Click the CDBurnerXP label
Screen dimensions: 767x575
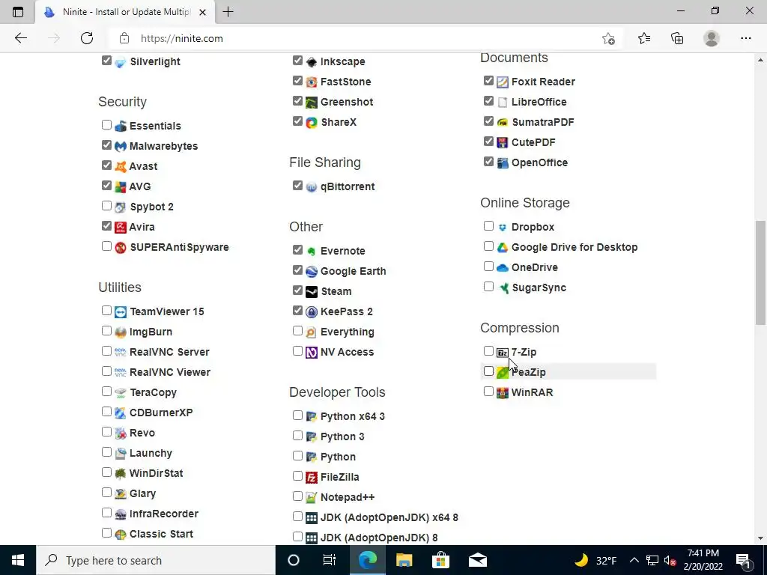click(161, 413)
